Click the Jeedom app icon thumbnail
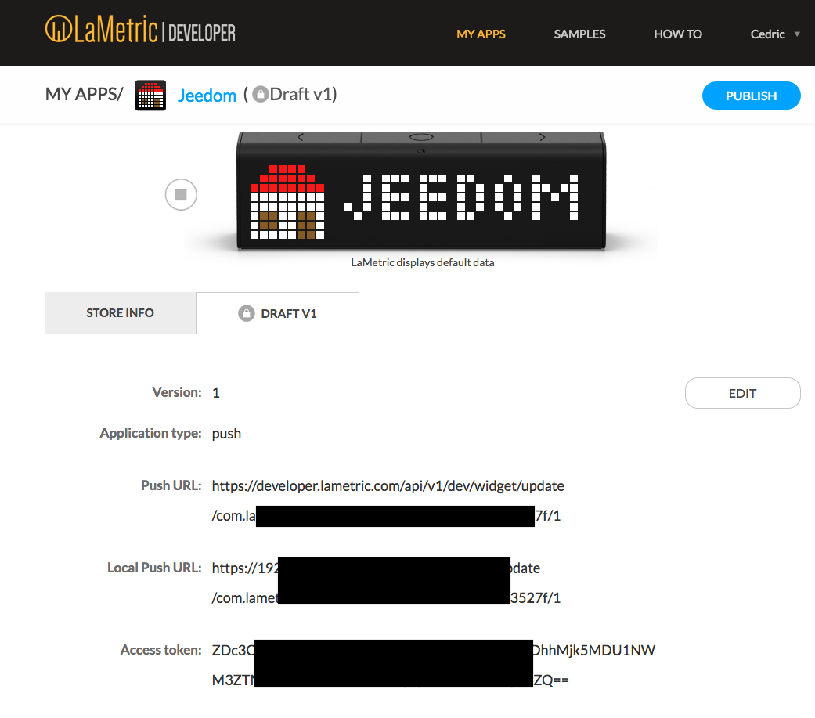This screenshot has height=718, width=815. 151,96
